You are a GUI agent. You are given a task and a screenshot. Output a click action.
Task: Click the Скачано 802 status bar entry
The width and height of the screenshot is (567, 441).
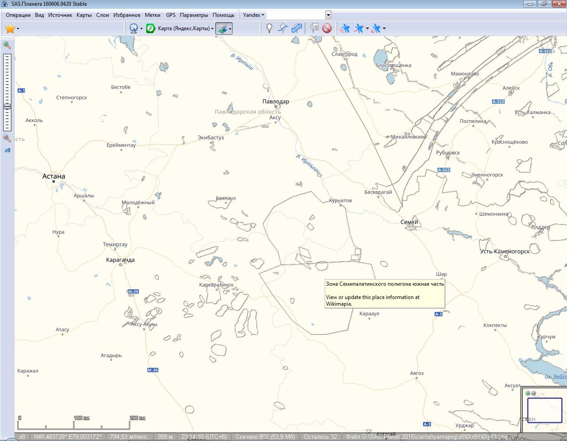[265, 437]
